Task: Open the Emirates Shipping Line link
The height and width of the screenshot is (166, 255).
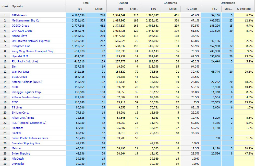Action: (x=26, y=143)
